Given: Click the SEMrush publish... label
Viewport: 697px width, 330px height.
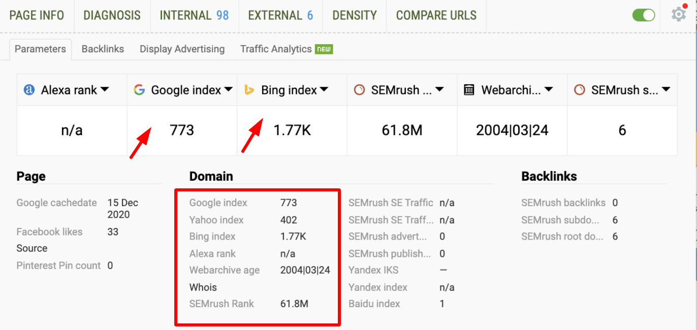Looking at the screenshot, I should coord(390,253).
